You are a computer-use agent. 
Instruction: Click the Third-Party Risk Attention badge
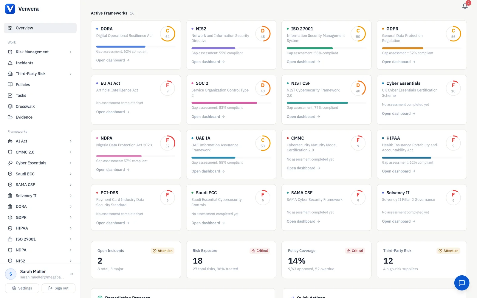coord(448,251)
